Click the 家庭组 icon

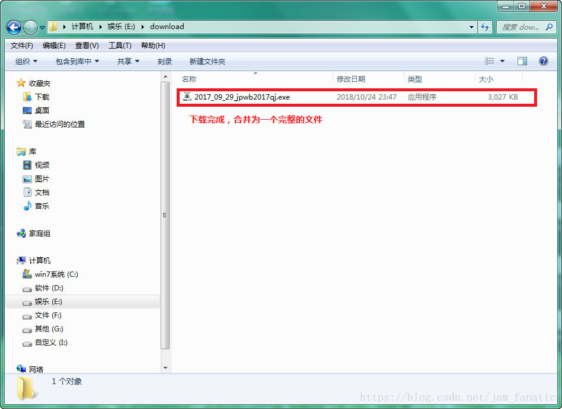point(21,234)
